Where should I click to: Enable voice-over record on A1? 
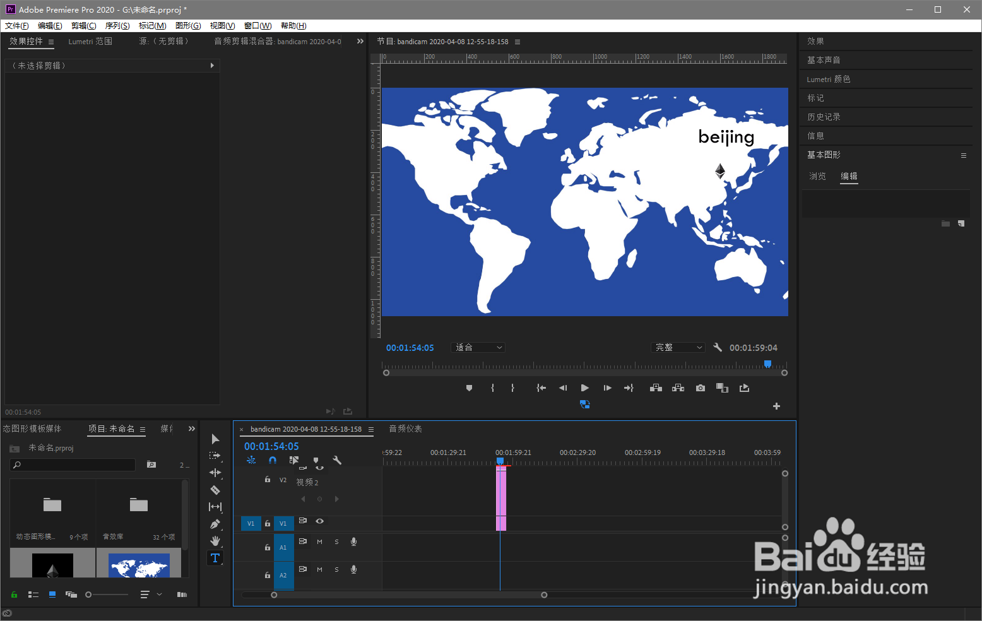click(x=354, y=541)
